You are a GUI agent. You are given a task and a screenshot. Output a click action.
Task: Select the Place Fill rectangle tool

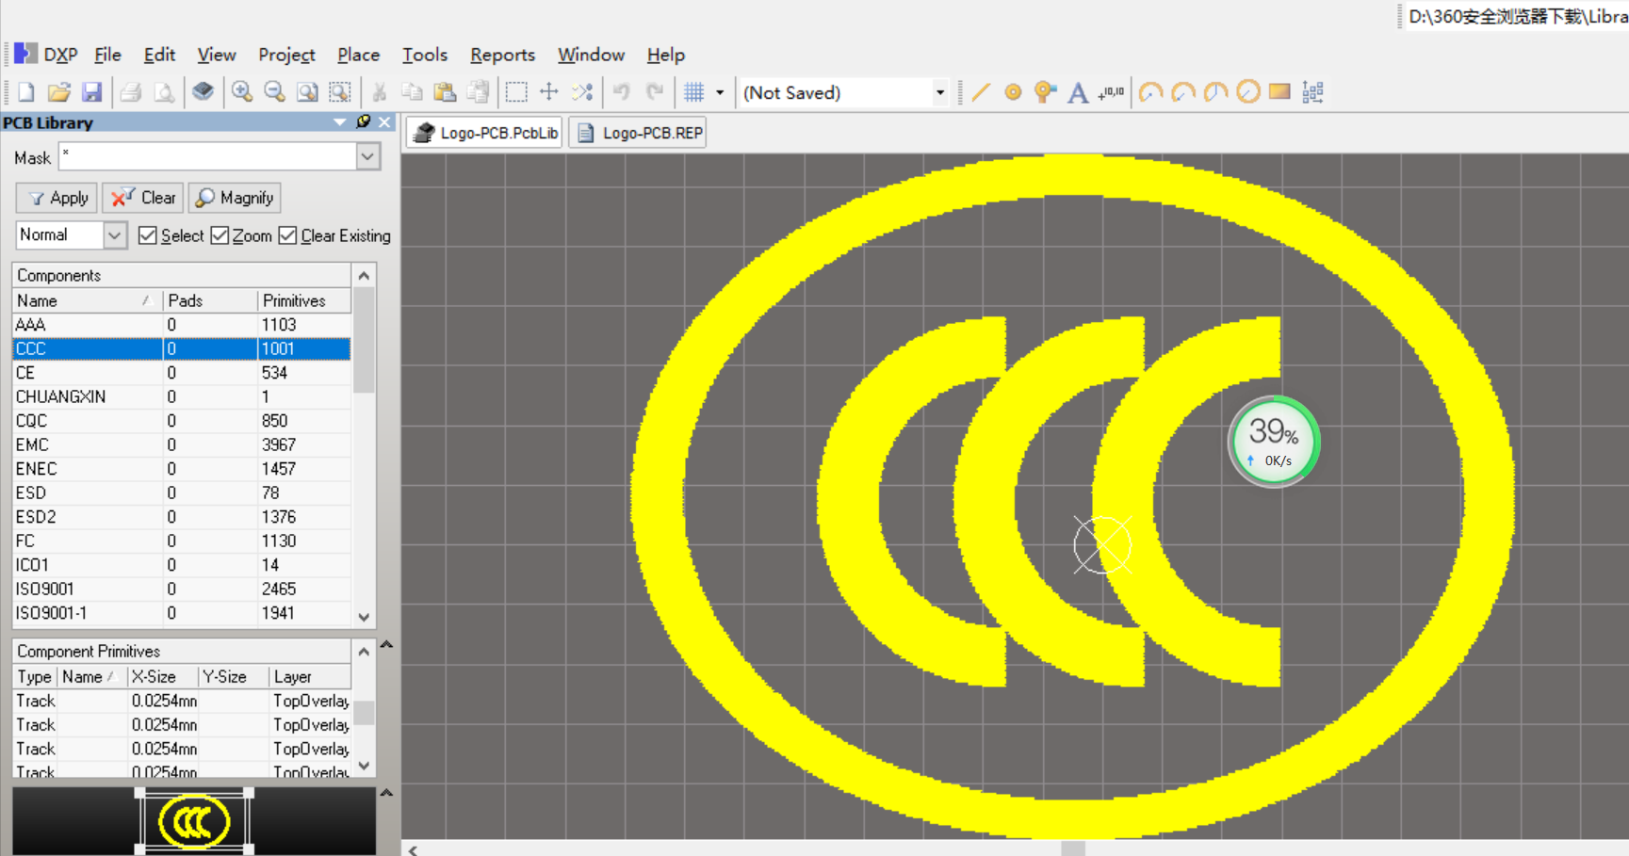coord(1279,92)
